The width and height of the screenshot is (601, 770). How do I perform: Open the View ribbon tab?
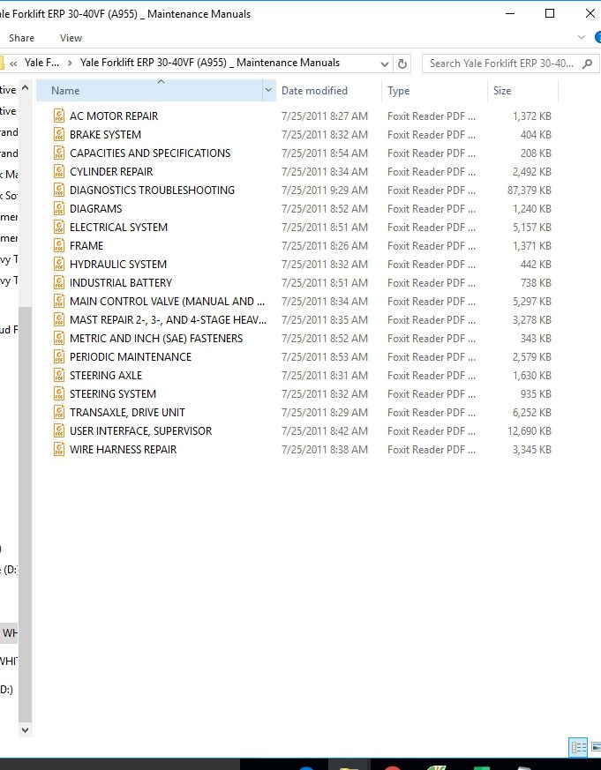71,38
